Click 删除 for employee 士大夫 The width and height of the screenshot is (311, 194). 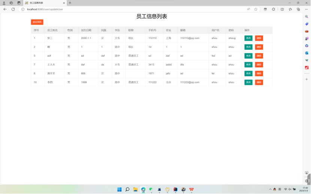(259, 65)
